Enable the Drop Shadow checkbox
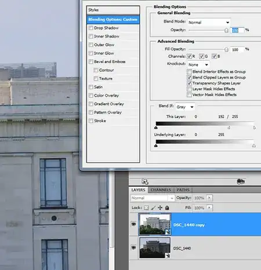Screen dimensions: 261x270 tap(90, 28)
